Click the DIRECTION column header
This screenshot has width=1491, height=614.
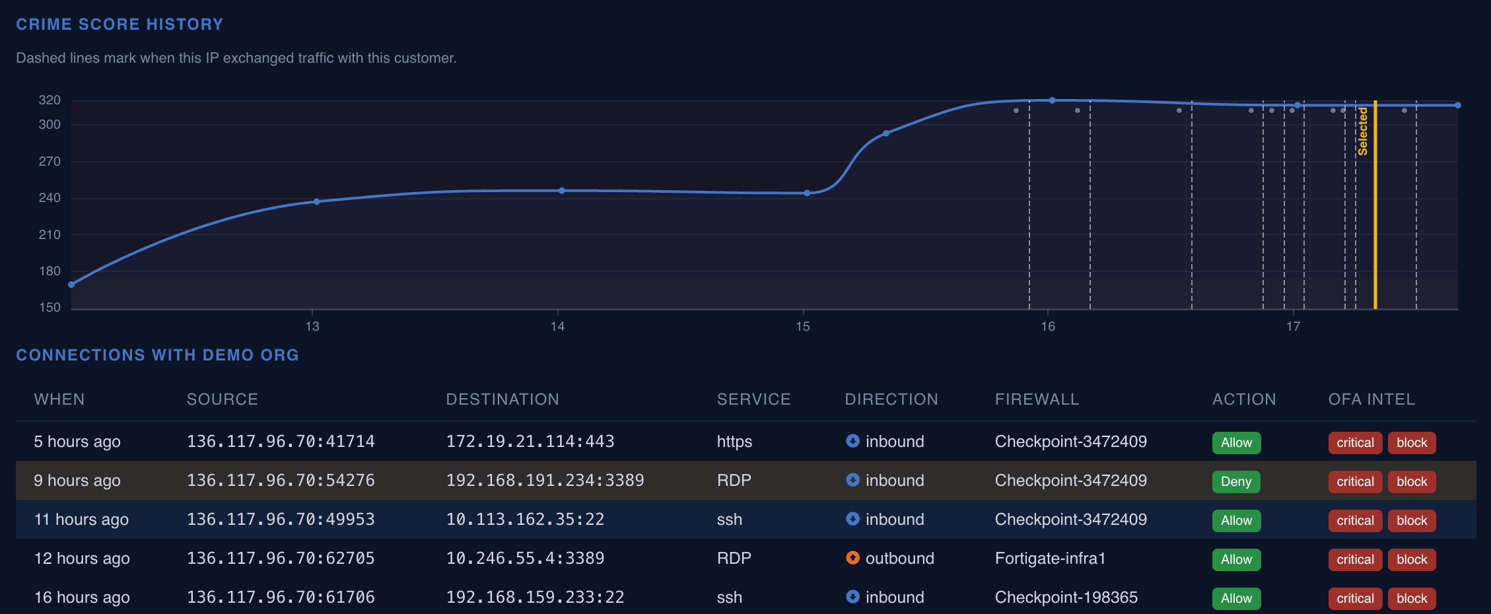[891, 399]
